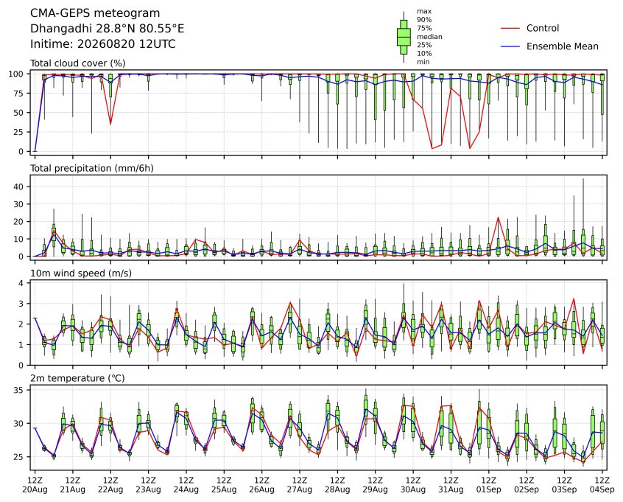This screenshot has height=502, width=623.
Task: Click the 12Z 04Sep time axis label
Action: [x=602, y=485]
